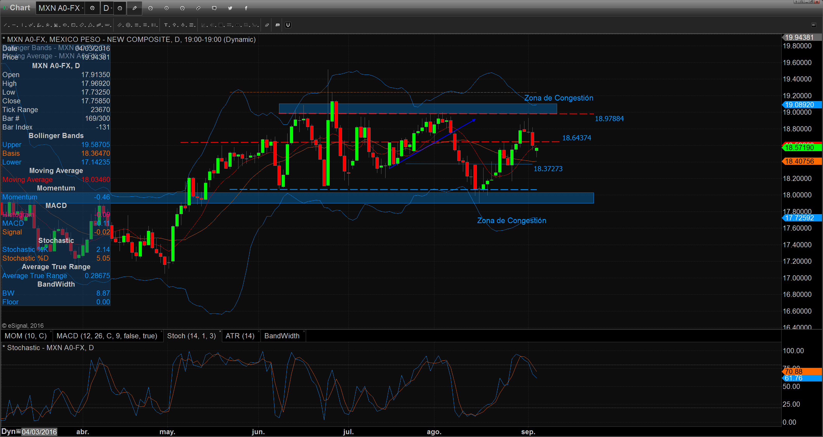Close the MOM (10, C) study tab
Viewport: 823px width, 437px height.
(x=51, y=331)
